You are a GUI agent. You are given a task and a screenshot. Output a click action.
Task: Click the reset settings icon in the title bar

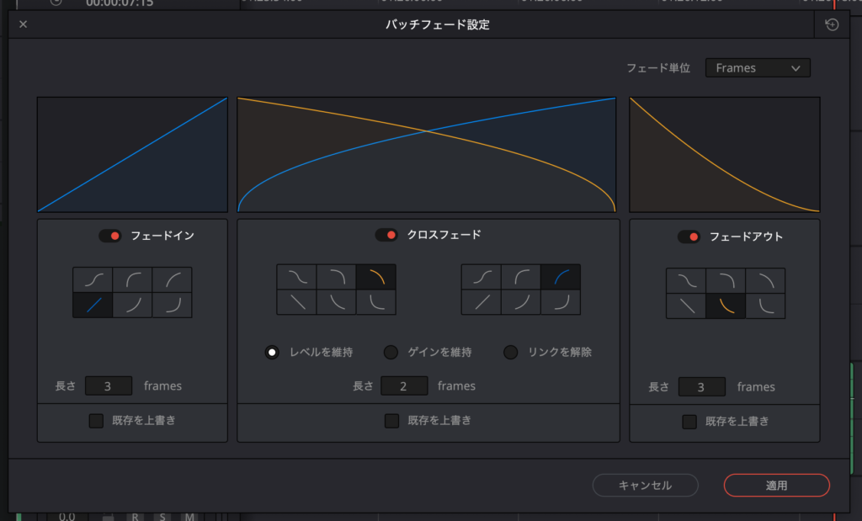[x=832, y=24]
